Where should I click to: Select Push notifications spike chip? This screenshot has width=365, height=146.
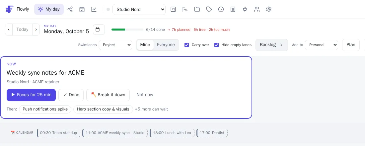pos(45,109)
